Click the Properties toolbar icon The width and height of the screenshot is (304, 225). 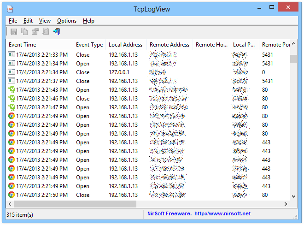35,31
